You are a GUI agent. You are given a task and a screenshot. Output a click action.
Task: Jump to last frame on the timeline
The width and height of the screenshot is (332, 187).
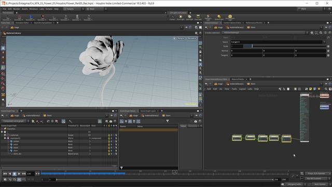pyautogui.click(x=24, y=173)
